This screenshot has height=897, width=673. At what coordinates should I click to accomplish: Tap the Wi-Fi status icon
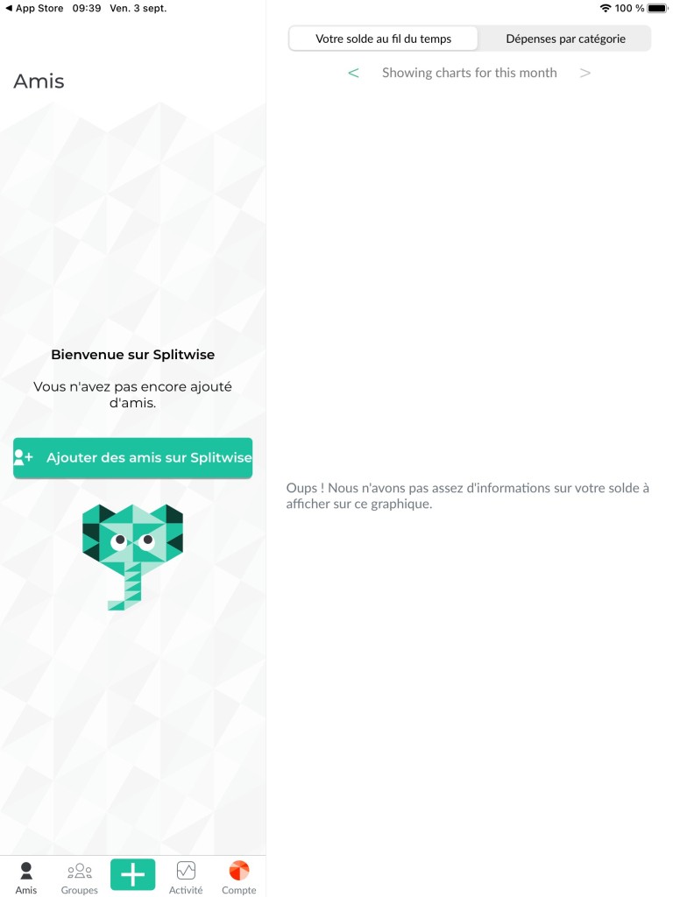click(x=606, y=8)
